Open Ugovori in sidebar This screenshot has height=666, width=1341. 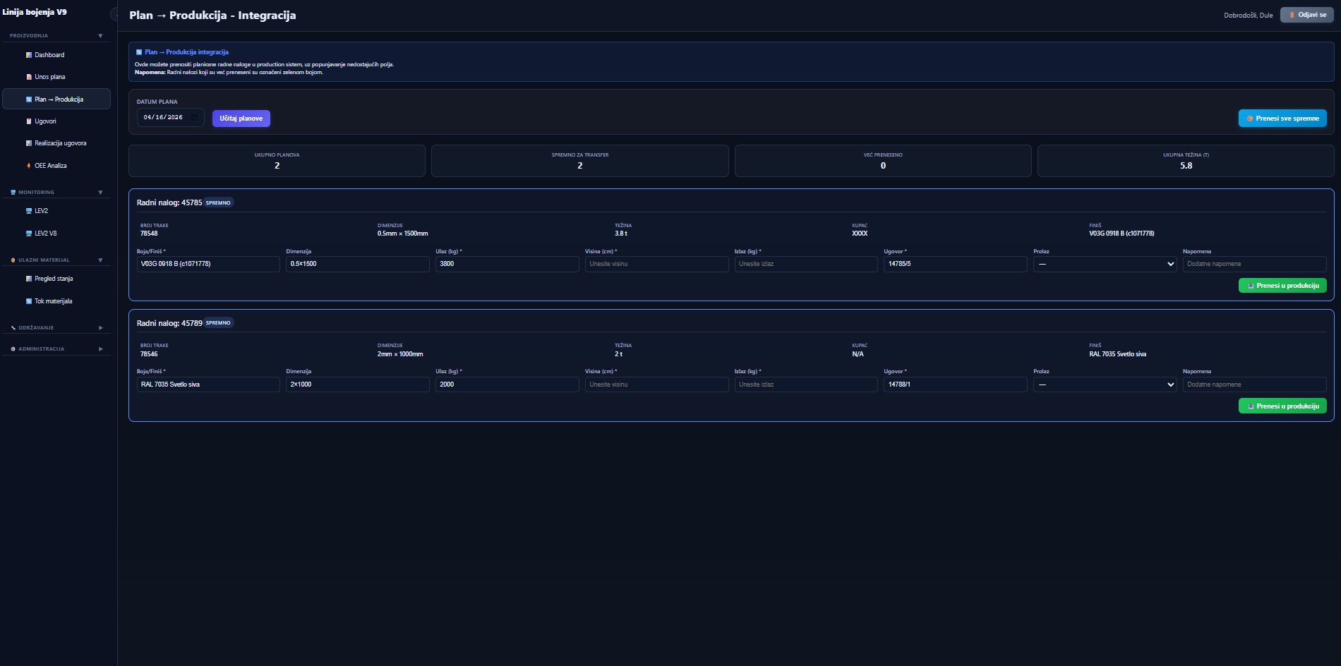coord(56,121)
